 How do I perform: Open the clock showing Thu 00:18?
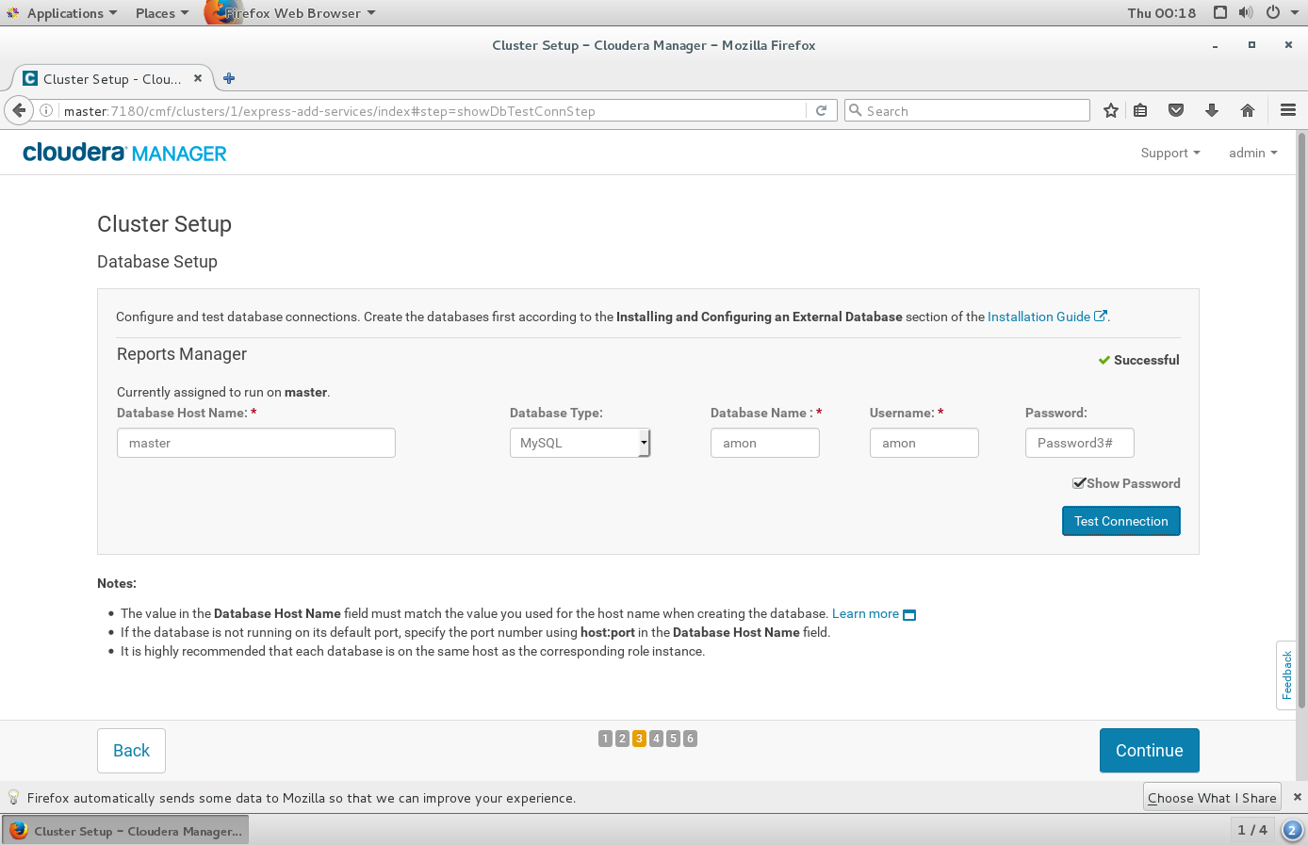[1162, 13]
